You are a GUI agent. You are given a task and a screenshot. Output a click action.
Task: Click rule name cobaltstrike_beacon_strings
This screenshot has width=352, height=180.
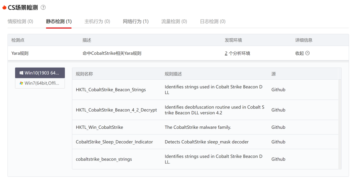104,159
